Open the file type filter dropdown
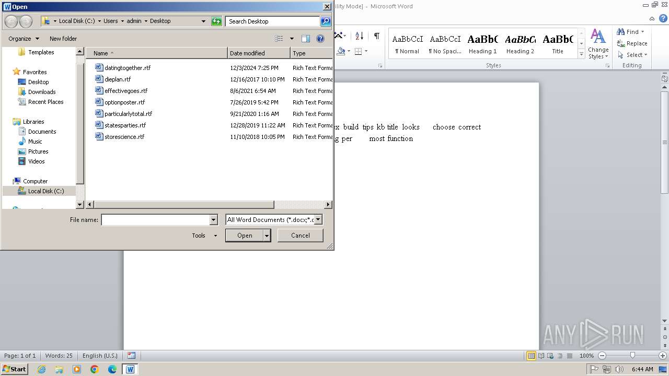Viewport: 669px width, 376px height. pyautogui.click(x=318, y=220)
